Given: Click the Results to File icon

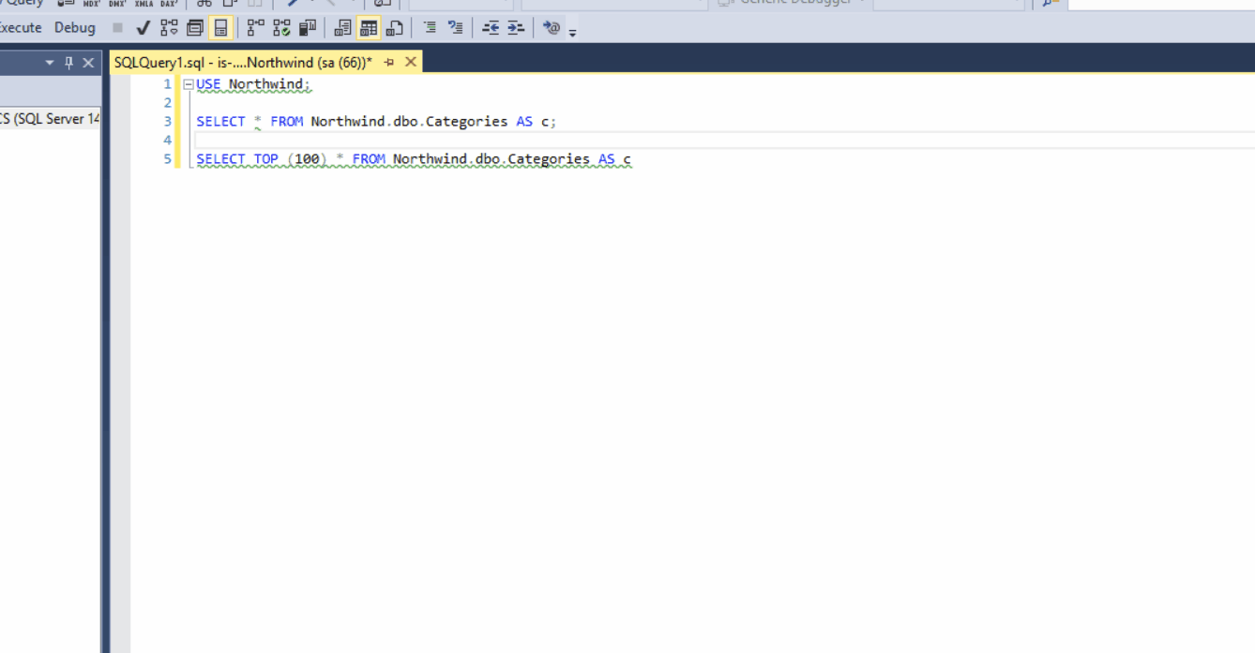Looking at the screenshot, I should pyautogui.click(x=395, y=28).
